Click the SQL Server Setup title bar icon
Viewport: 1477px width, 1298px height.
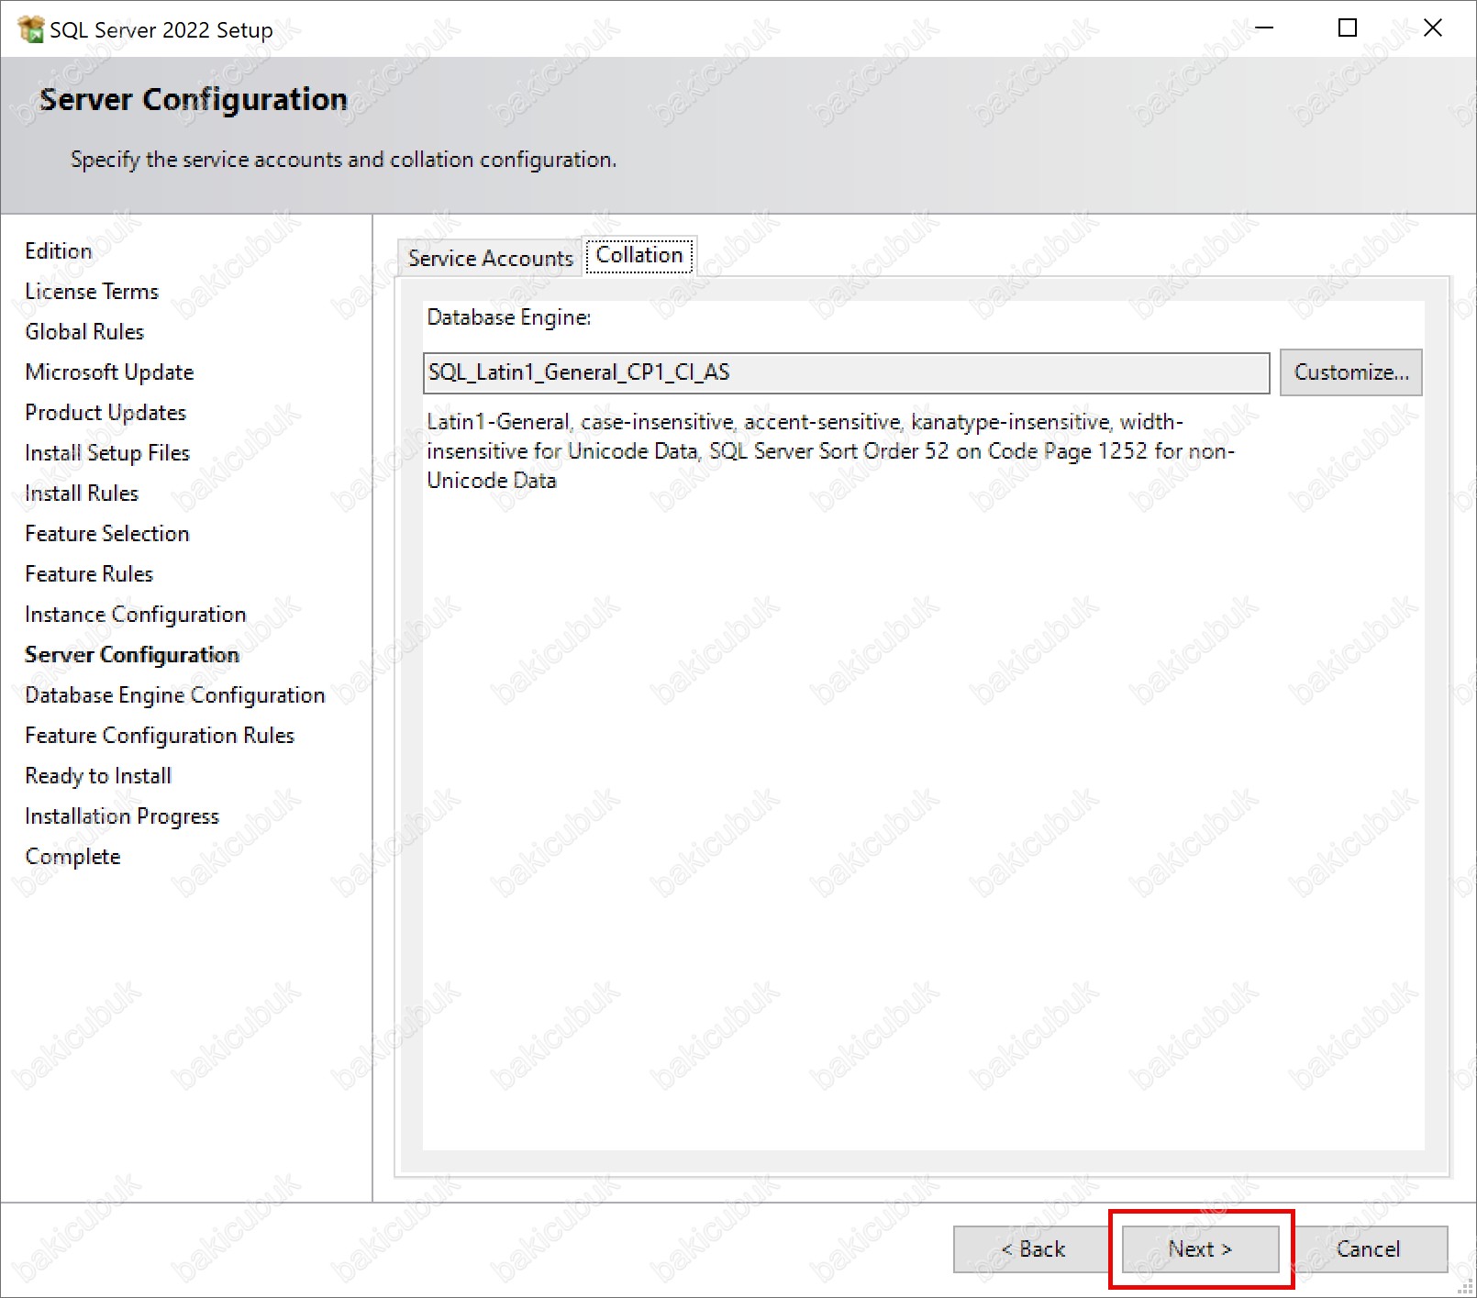tap(31, 29)
